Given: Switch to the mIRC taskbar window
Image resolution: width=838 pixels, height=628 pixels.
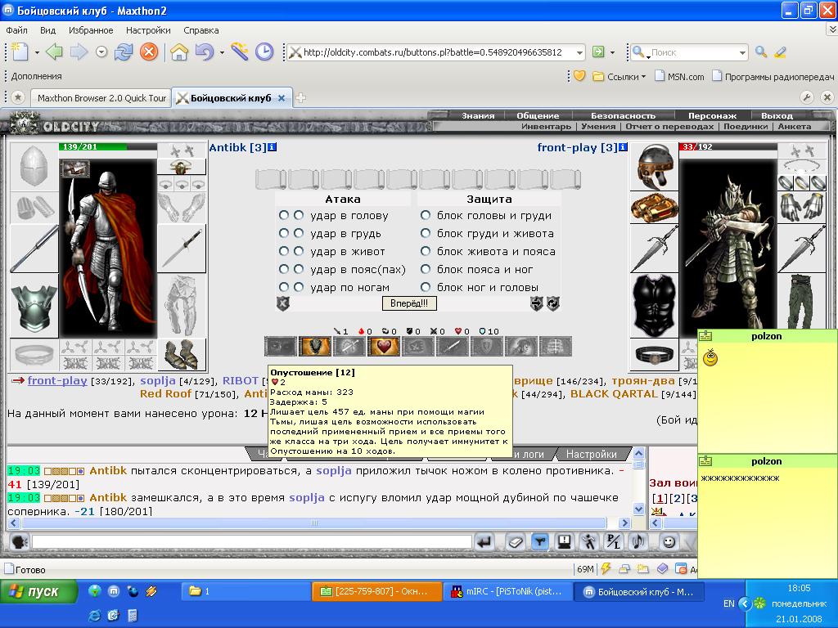Looking at the screenshot, I should [x=507, y=592].
